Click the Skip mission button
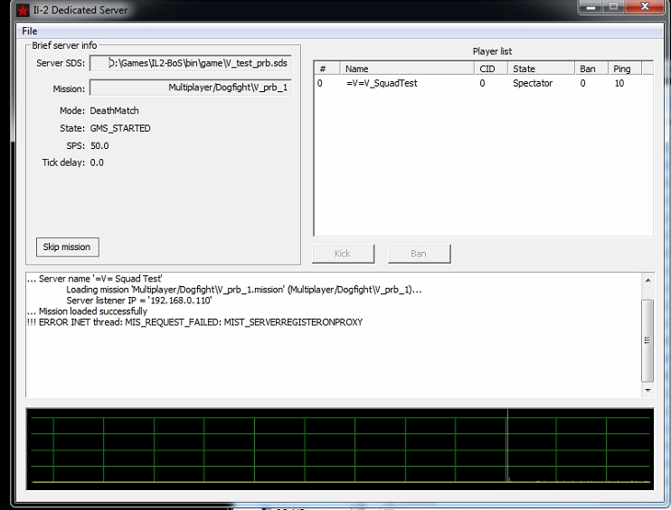The image size is (671, 510). 68,247
